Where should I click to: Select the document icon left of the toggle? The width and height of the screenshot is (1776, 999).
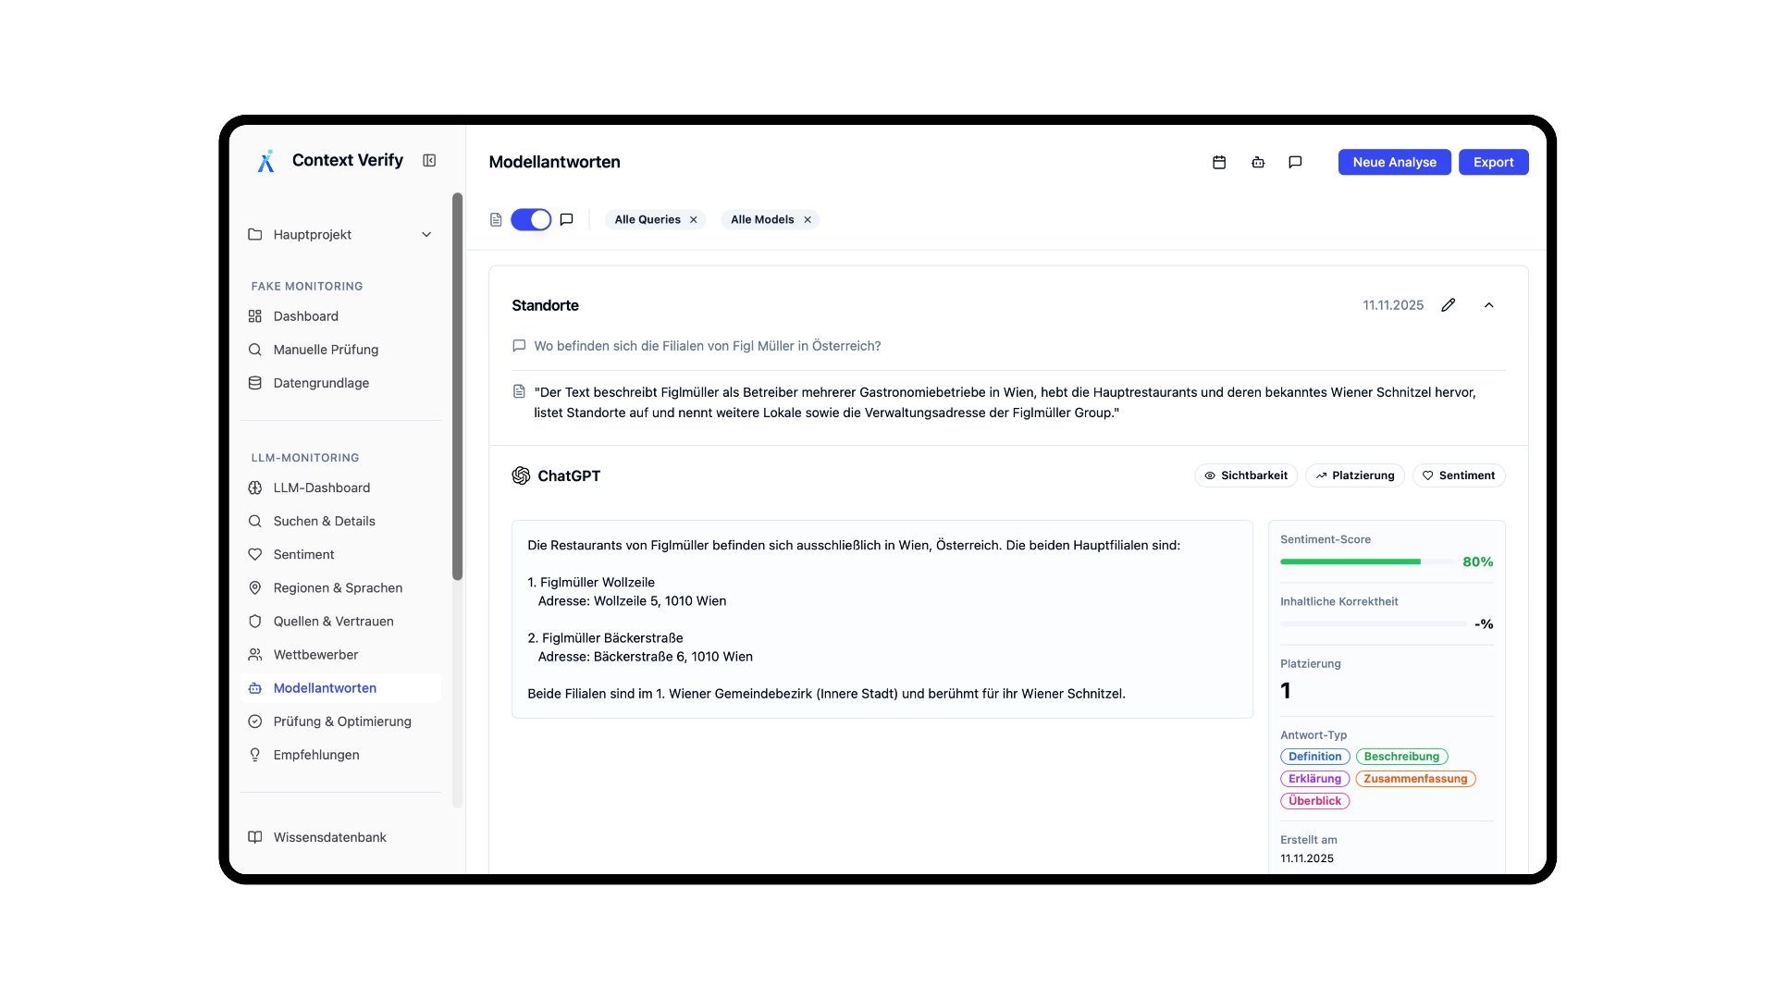coord(496,219)
